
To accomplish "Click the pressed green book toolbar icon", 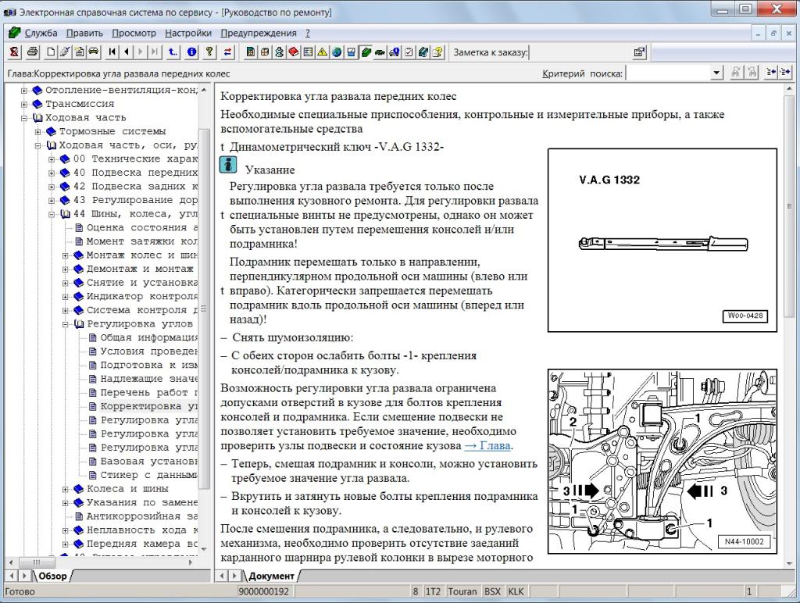I will [x=366, y=52].
